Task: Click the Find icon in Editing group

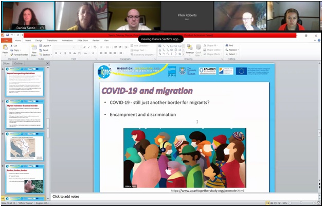Action: (230, 45)
